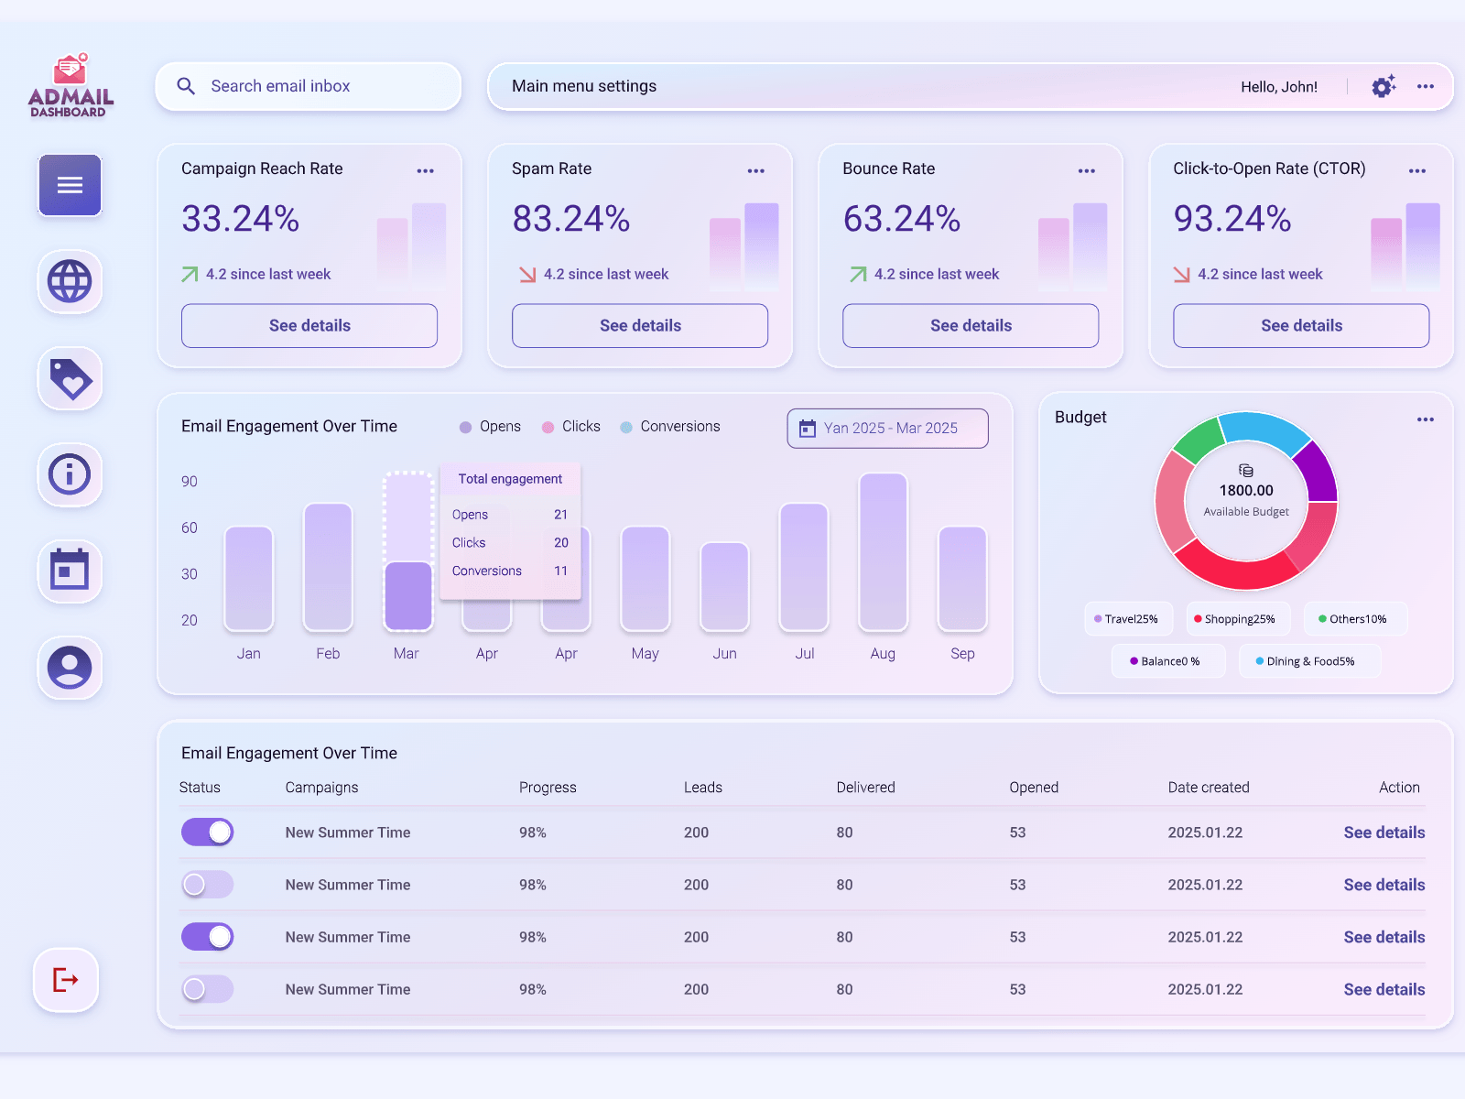Turn off the third campaign's status toggle
This screenshot has width=1465, height=1099.
click(207, 937)
